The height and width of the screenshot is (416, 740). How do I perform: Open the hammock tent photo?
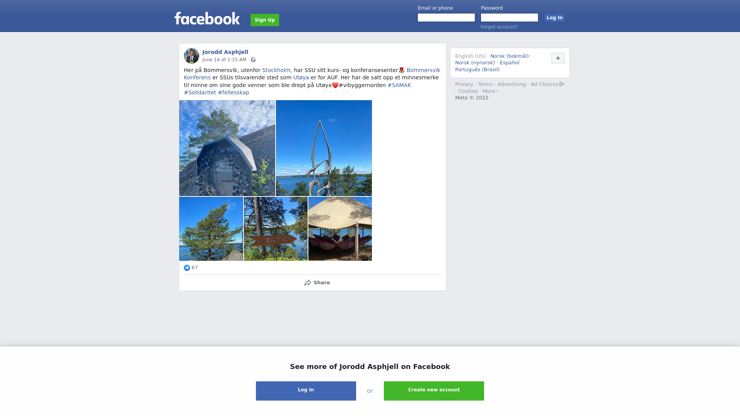tap(340, 229)
